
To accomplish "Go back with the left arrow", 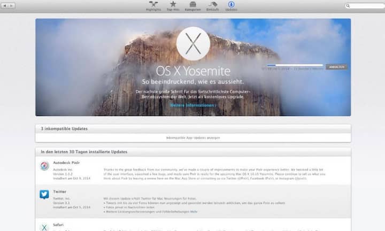I will click(5, 6).
